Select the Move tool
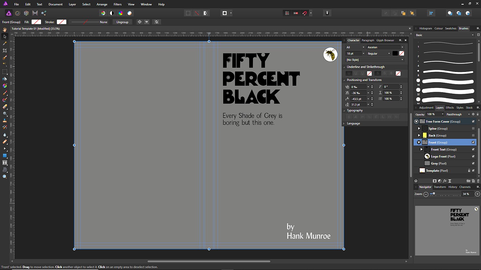481x270 pixels. [4, 36]
